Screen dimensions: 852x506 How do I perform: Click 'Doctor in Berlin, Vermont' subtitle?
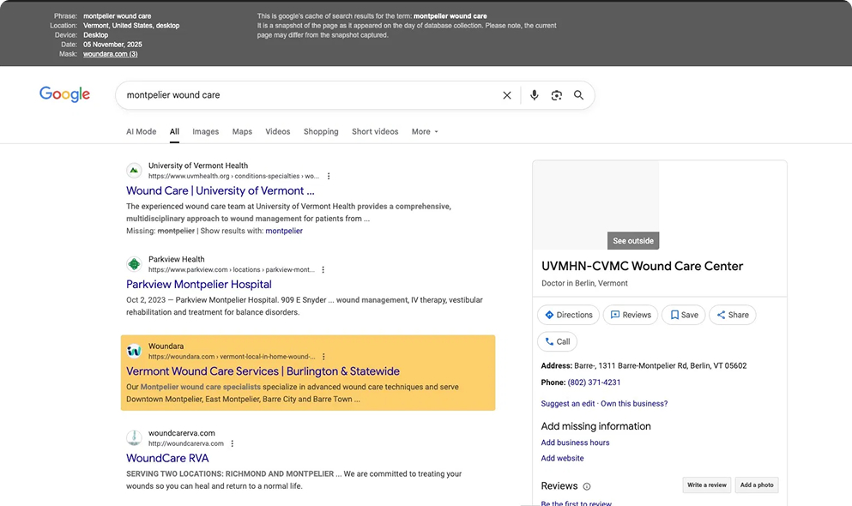(x=584, y=283)
